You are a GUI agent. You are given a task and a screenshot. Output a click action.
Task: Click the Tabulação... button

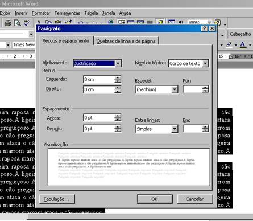57,199
